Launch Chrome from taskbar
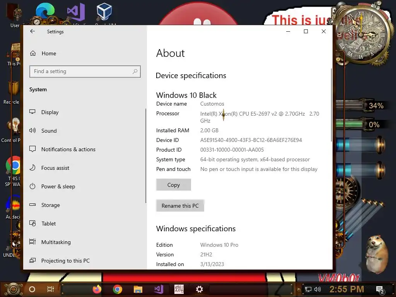 [118, 289]
